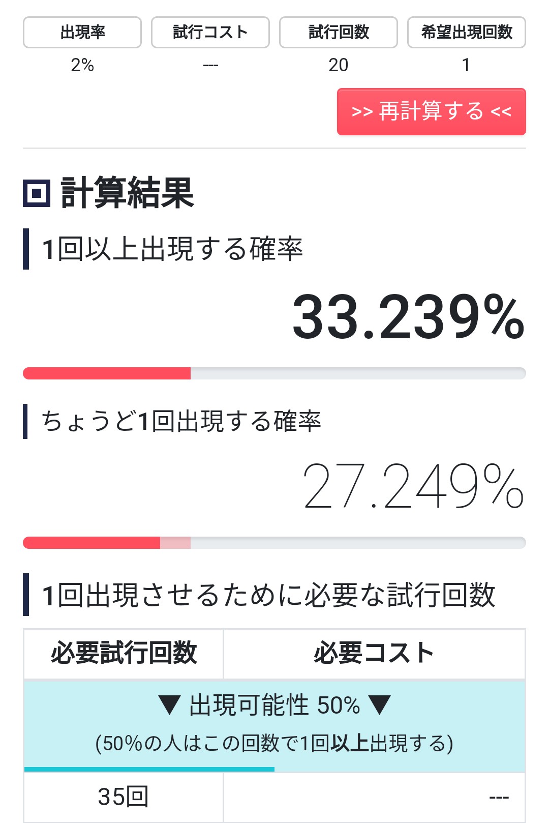
Task: Click the square icon beside 計算結果
Action: [37, 193]
